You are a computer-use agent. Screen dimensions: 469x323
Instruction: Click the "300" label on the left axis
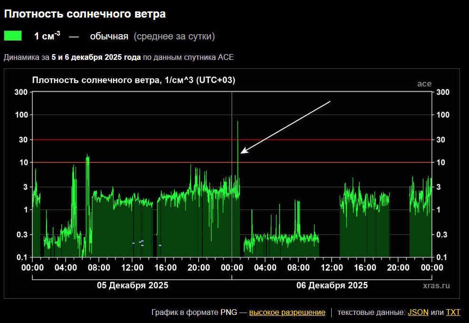tap(21, 92)
